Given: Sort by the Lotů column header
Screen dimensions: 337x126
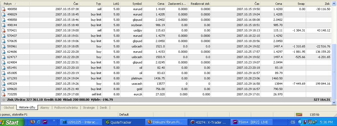Looking at the screenshot, I should pos(112,4).
